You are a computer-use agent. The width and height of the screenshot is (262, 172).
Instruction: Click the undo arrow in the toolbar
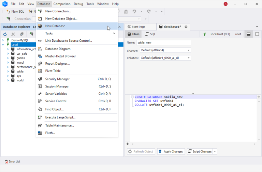tap(135, 11)
